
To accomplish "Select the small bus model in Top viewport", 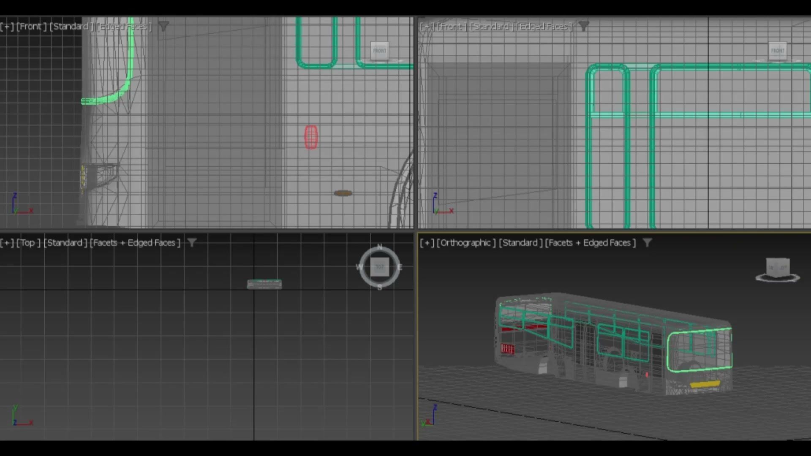I will click(x=264, y=284).
